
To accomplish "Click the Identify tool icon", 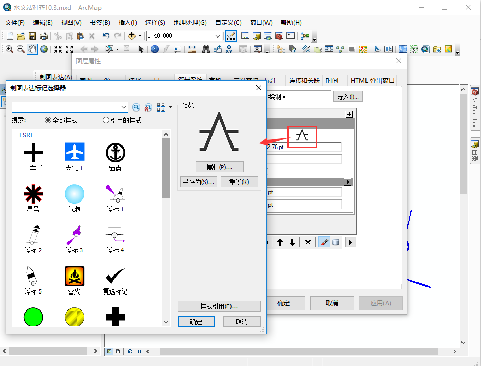I will click(x=155, y=49).
